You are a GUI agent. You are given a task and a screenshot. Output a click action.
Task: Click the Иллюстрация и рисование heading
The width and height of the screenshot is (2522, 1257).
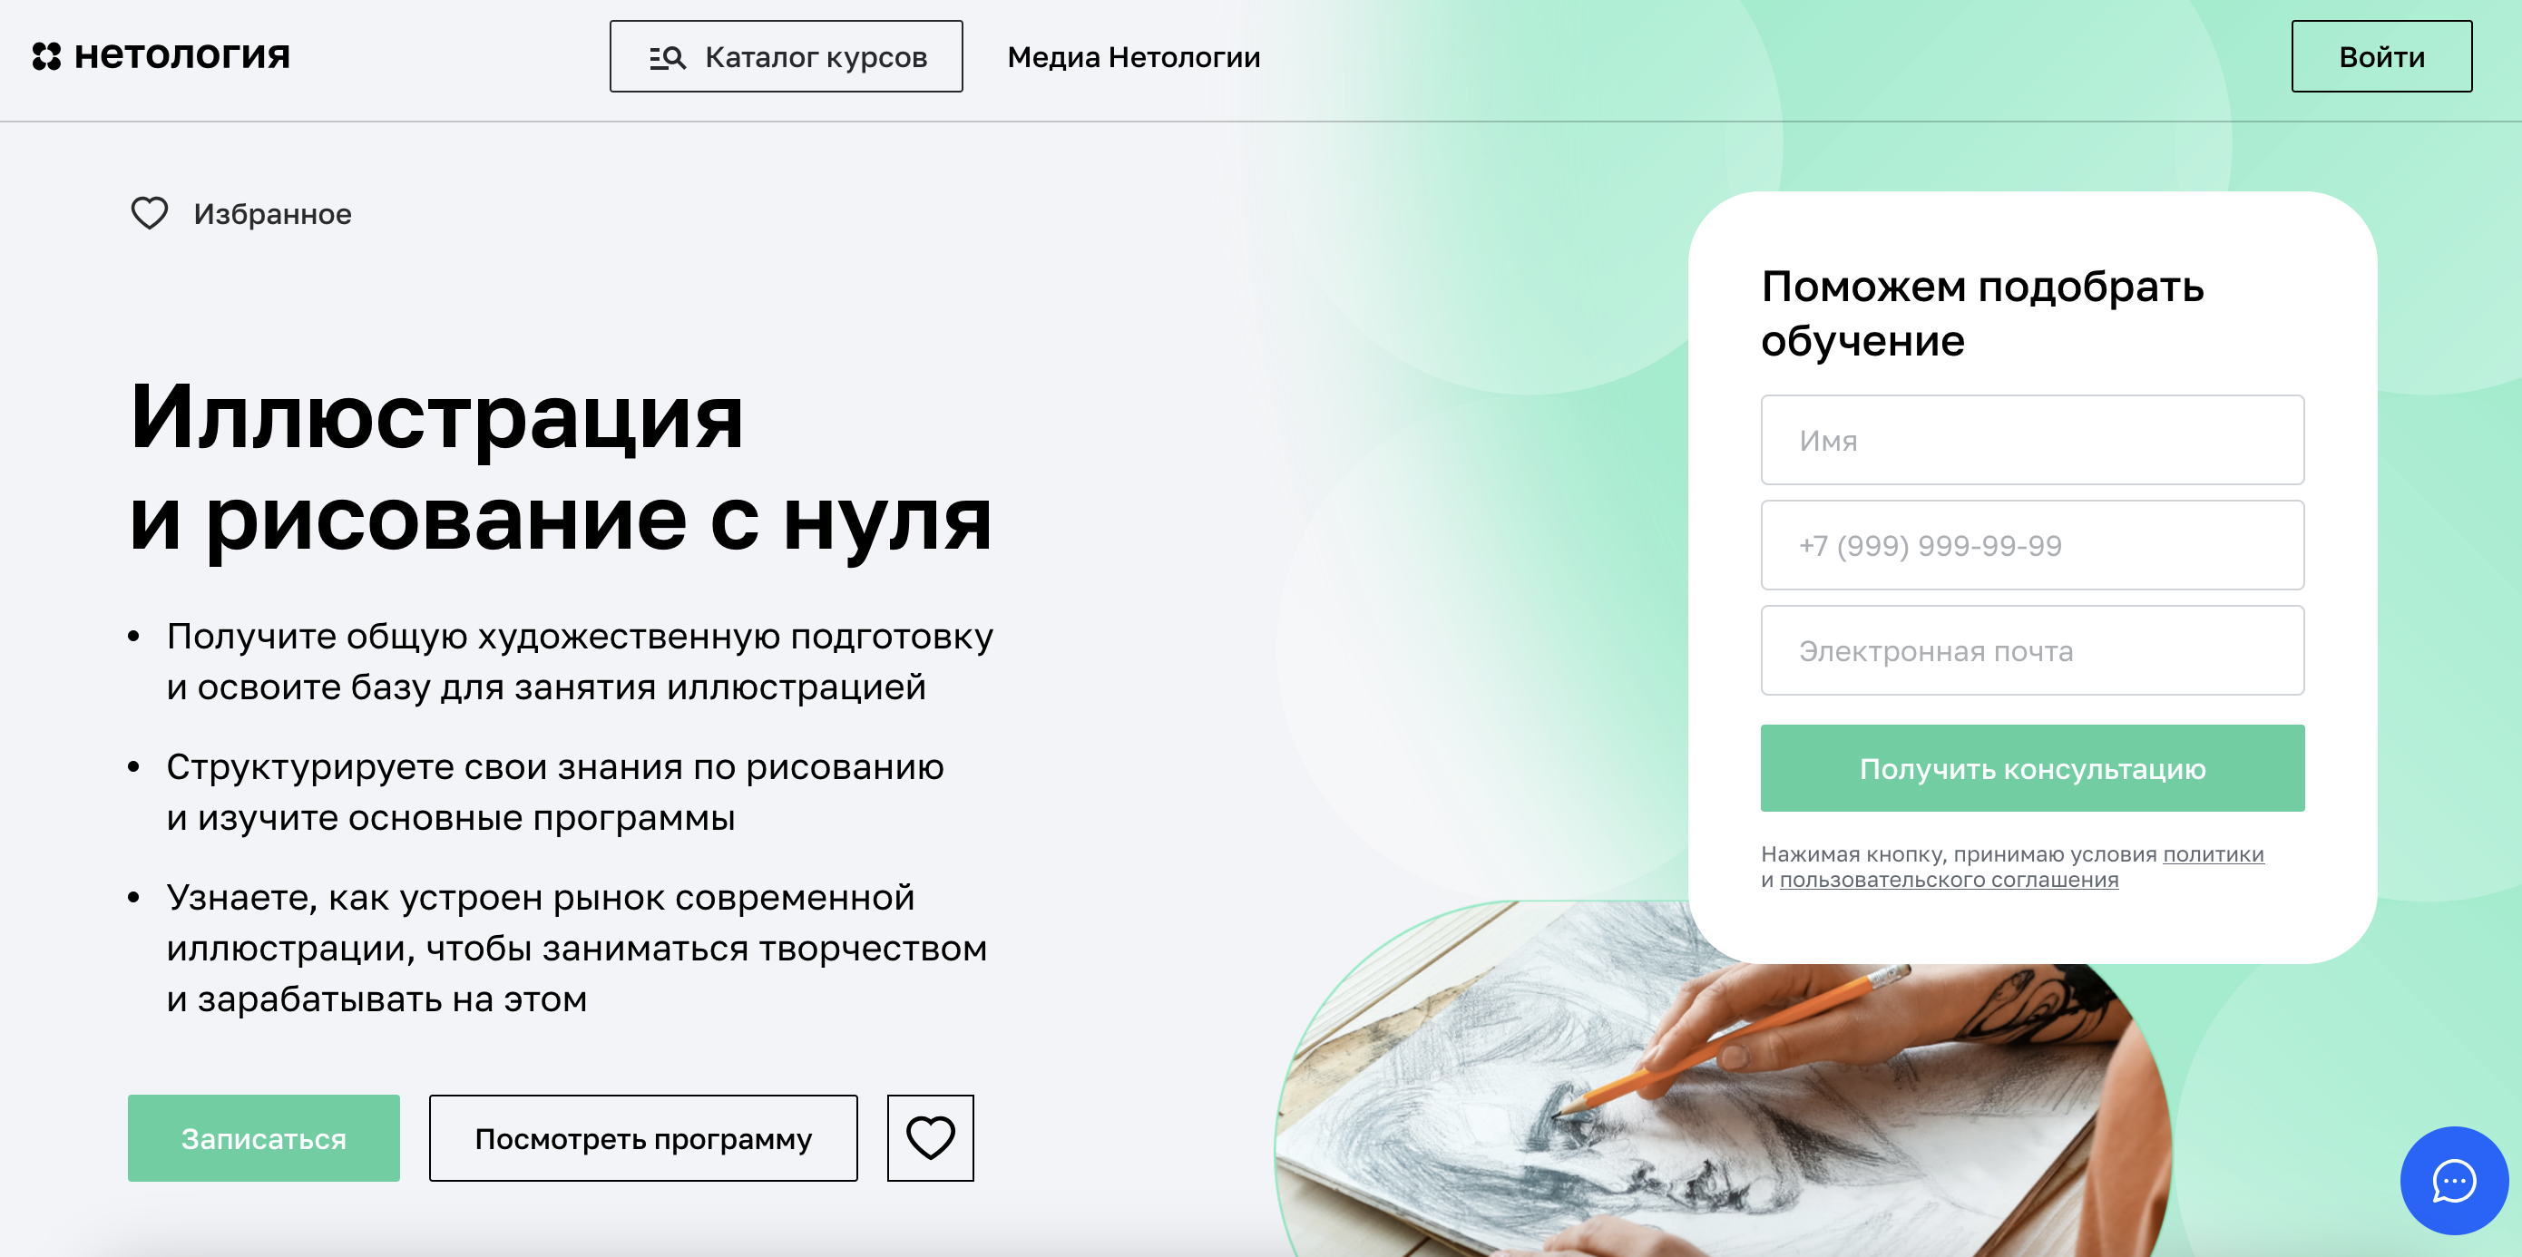(x=561, y=468)
